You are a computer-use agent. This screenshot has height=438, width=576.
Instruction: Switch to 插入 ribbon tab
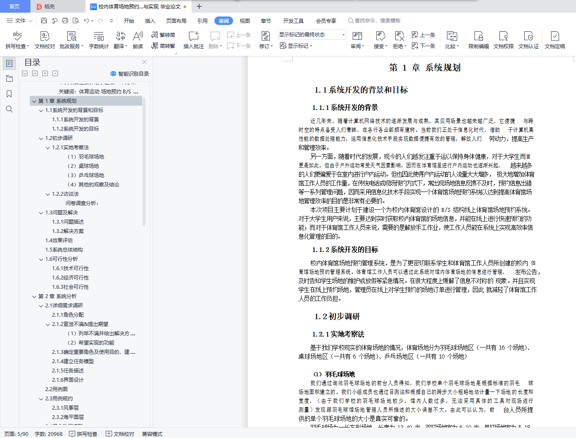coord(150,21)
